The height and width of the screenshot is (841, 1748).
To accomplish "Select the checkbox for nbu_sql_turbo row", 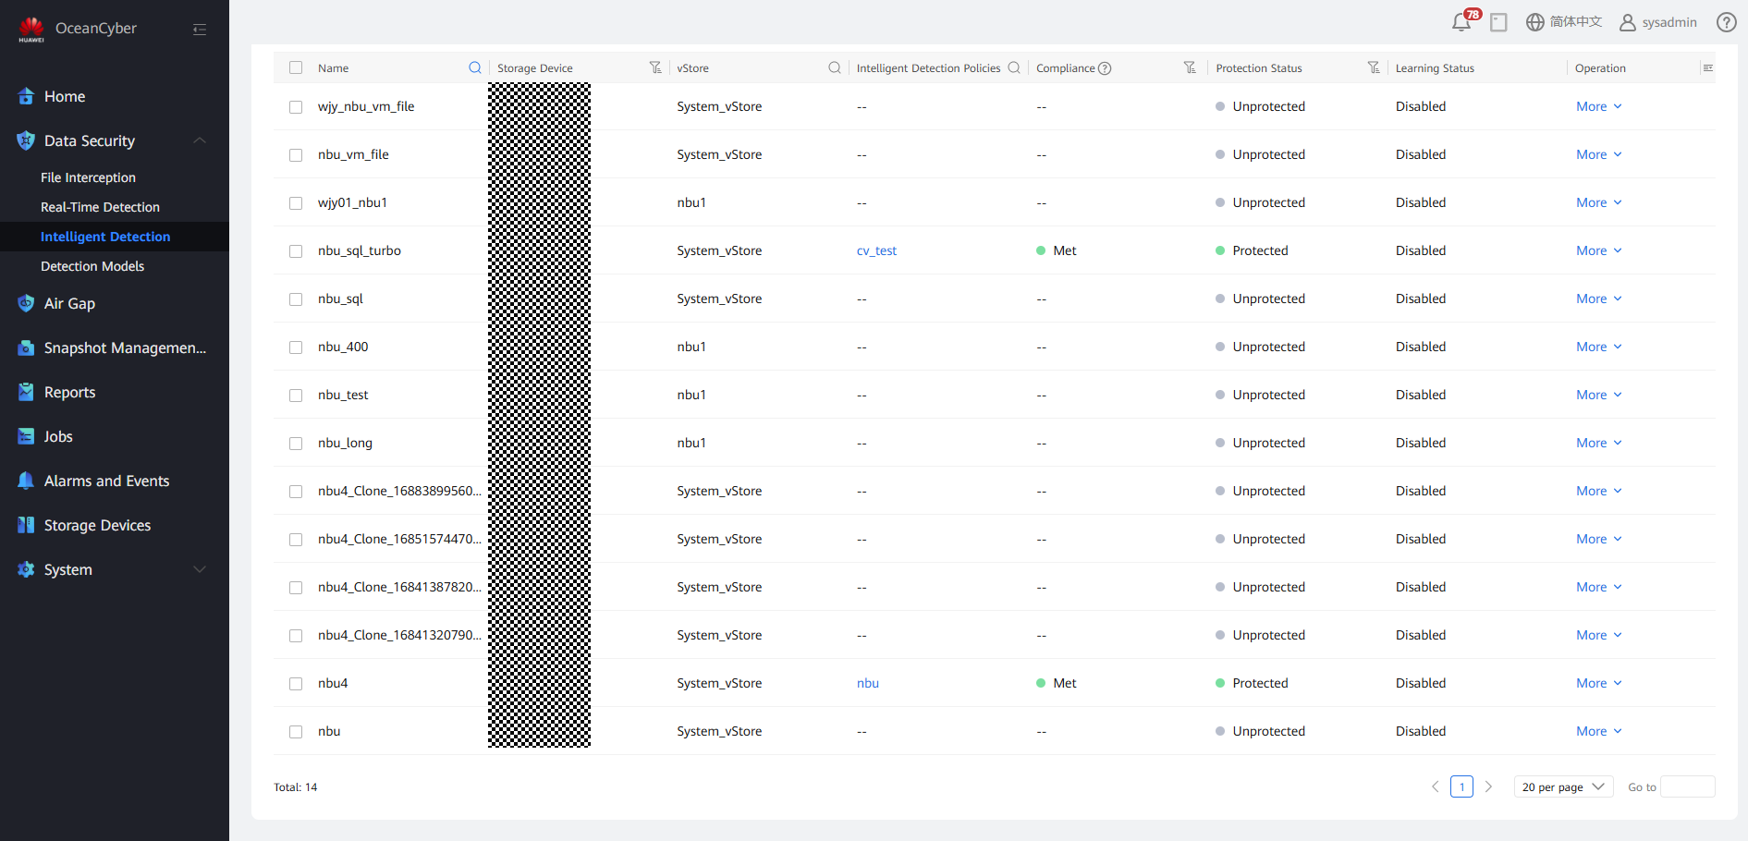I will pyautogui.click(x=296, y=251).
